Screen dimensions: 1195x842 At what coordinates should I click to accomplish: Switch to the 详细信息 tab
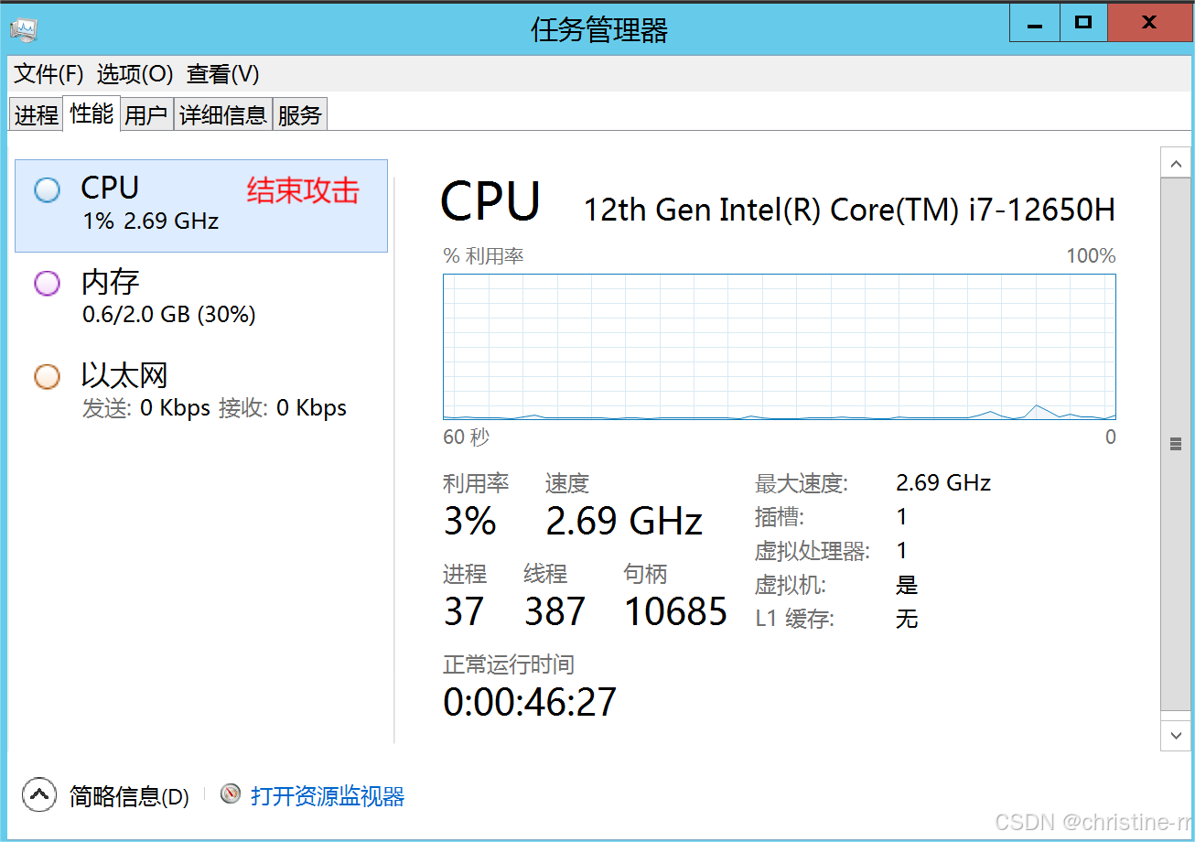[223, 115]
